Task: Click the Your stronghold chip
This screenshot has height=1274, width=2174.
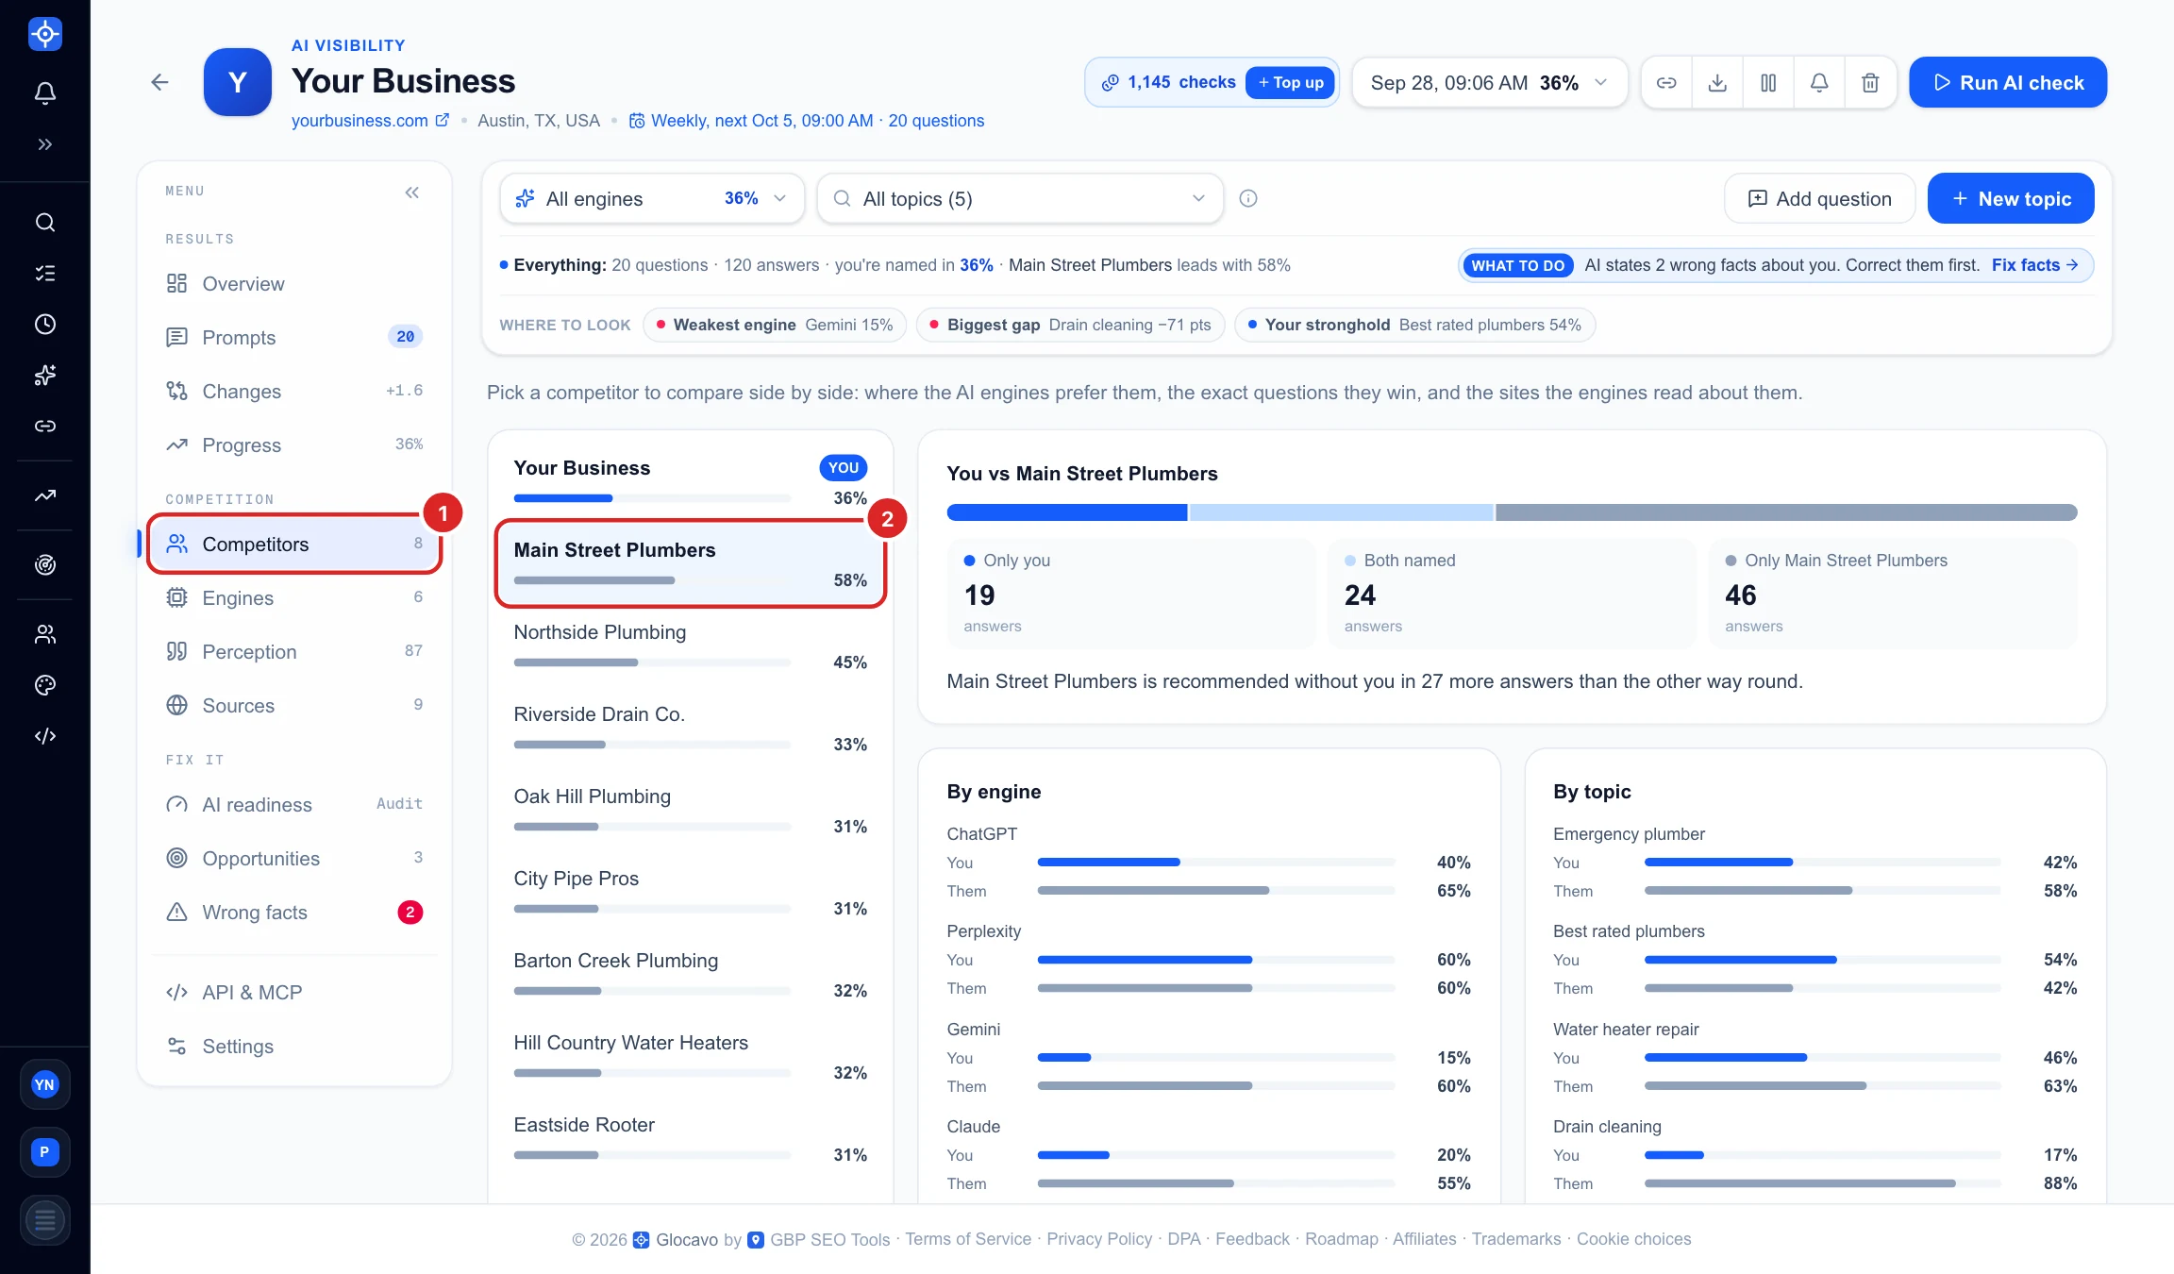Action: (x=1414, y=325)
